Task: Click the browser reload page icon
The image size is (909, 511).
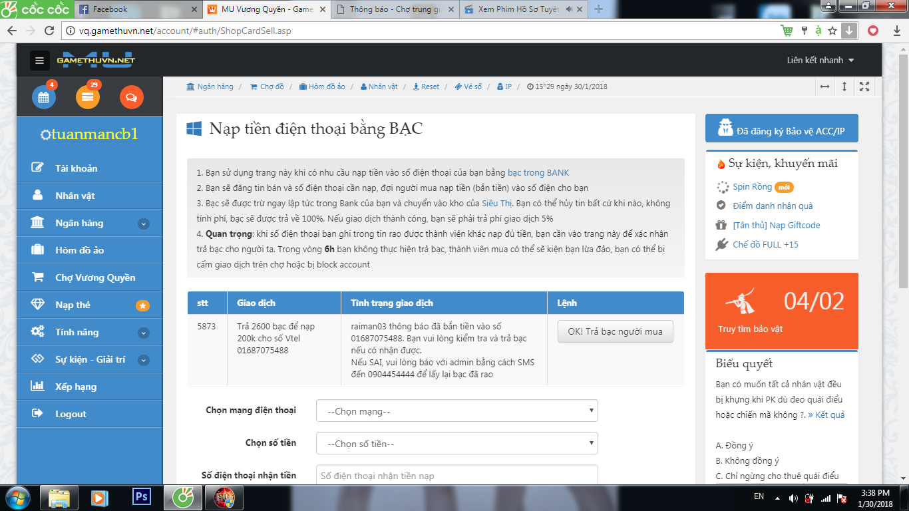Action: point(49,31)
